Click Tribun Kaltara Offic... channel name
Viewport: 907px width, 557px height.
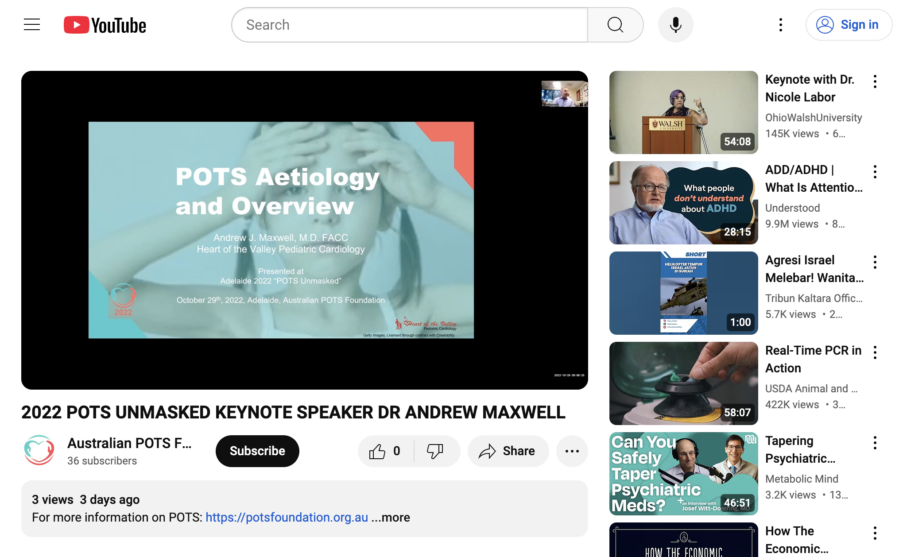coord(814,298)
